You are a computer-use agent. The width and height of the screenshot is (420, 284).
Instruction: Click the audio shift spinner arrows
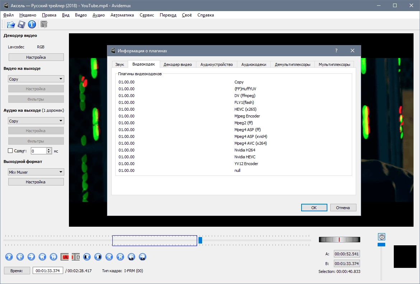click(x=49, y=151)
